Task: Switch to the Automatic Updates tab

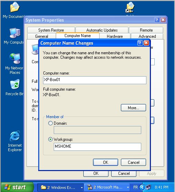Action: [x=102, y=30]
